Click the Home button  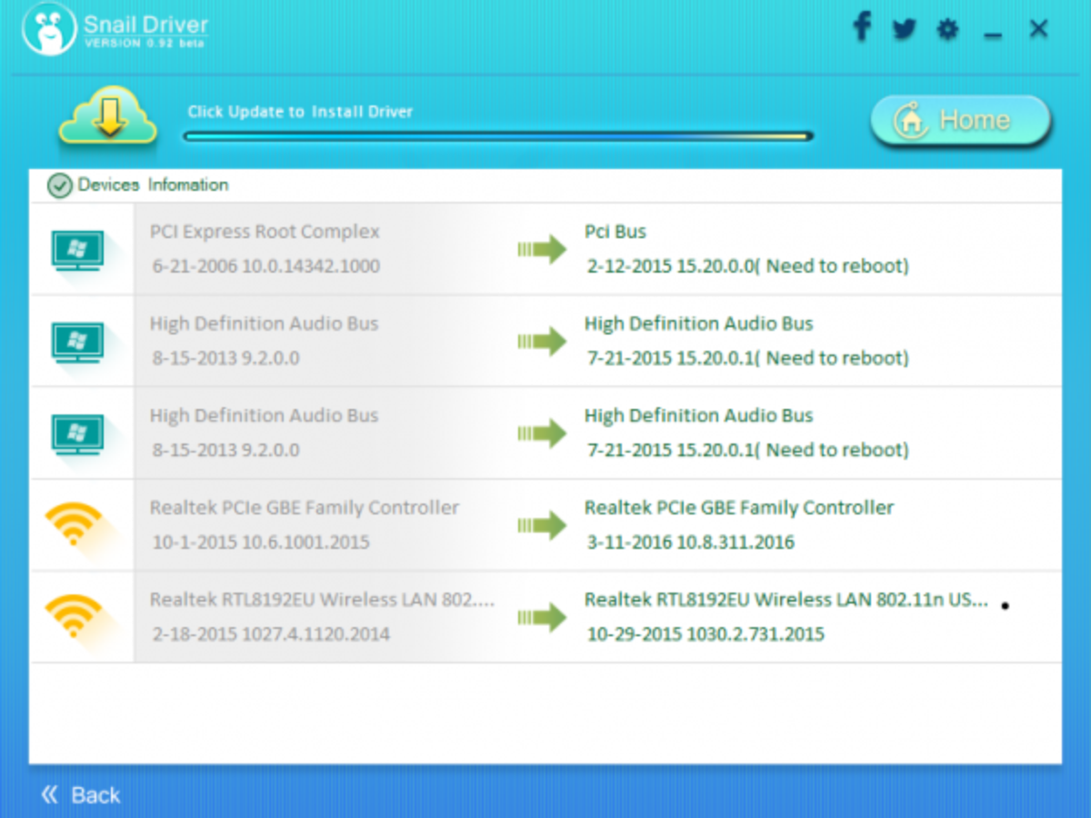(x=961, y=120)
